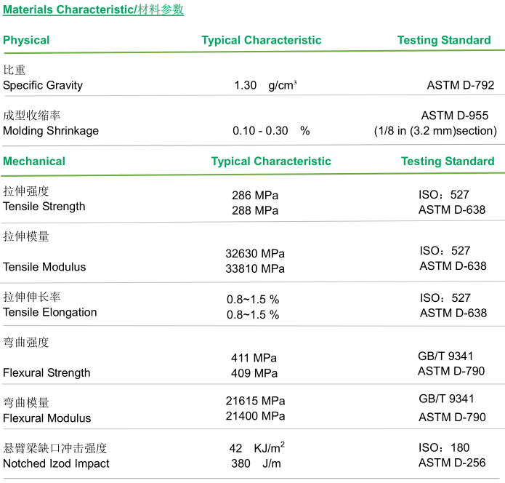Click the Specific Gravity row label
505x483 pixels.
43,85
